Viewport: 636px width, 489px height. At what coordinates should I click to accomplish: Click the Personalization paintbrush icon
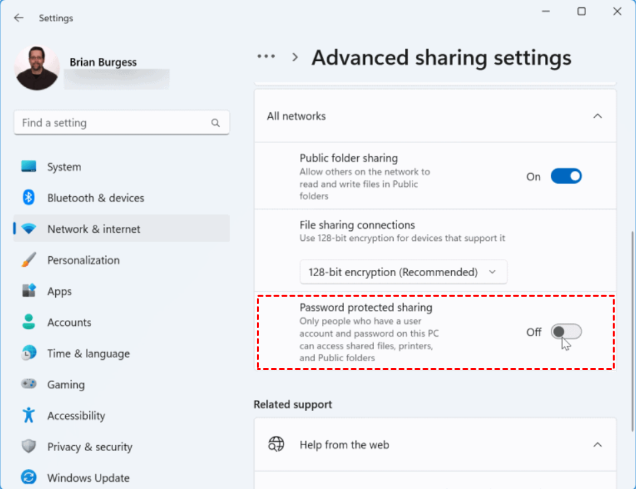tap(29, 260)
